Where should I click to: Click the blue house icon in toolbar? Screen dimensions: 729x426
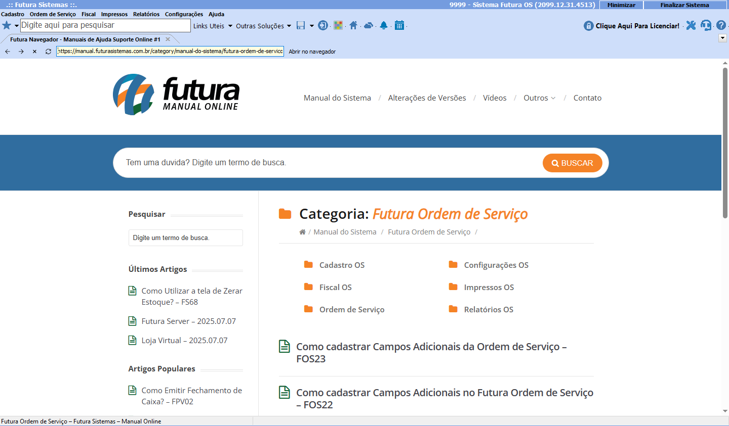[x=353, y=25]
